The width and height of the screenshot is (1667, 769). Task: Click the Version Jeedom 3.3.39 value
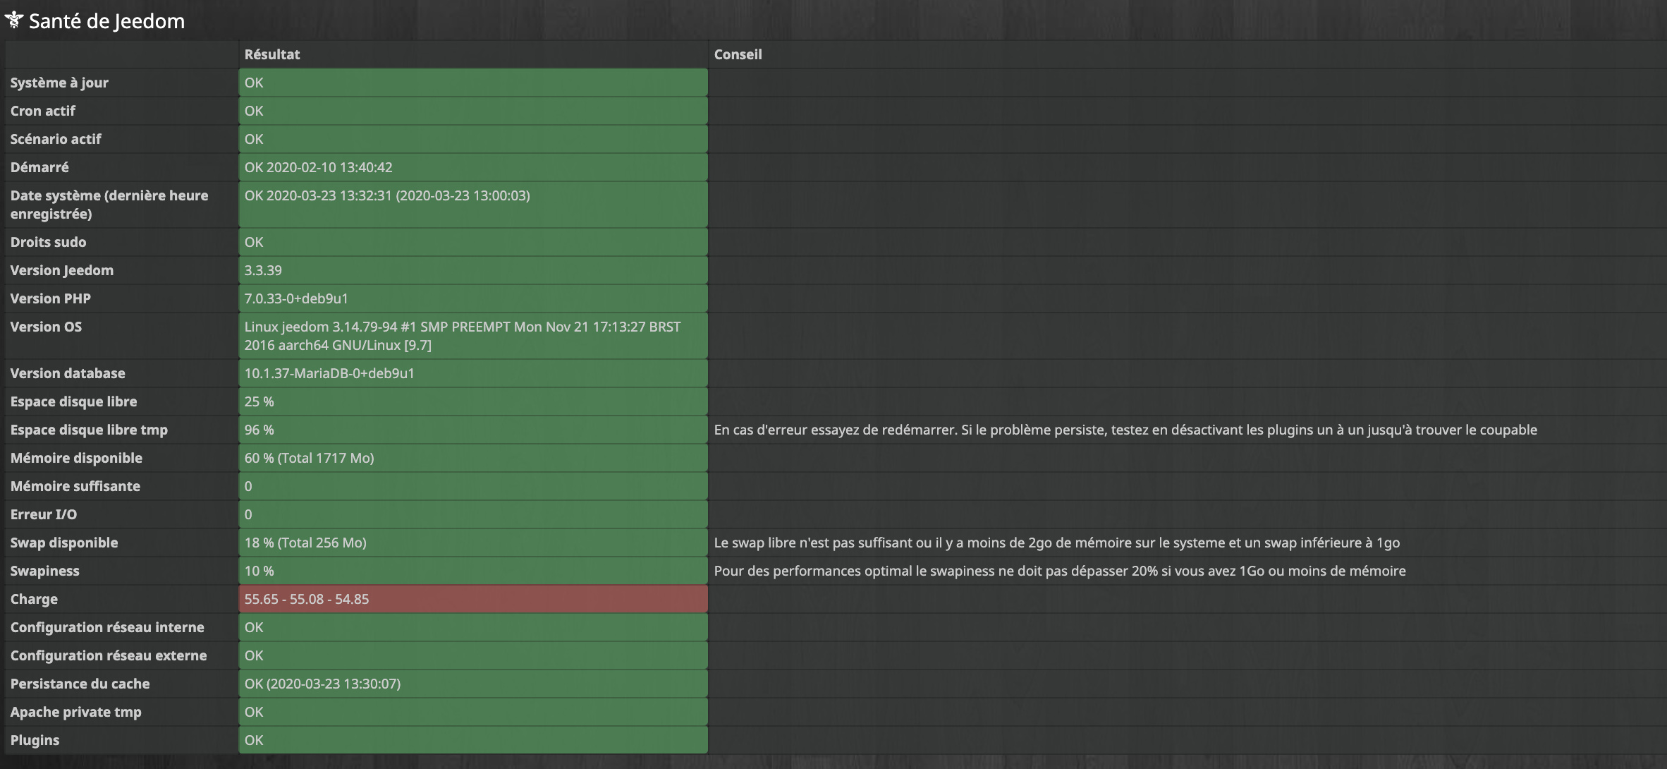click(263, 270)
